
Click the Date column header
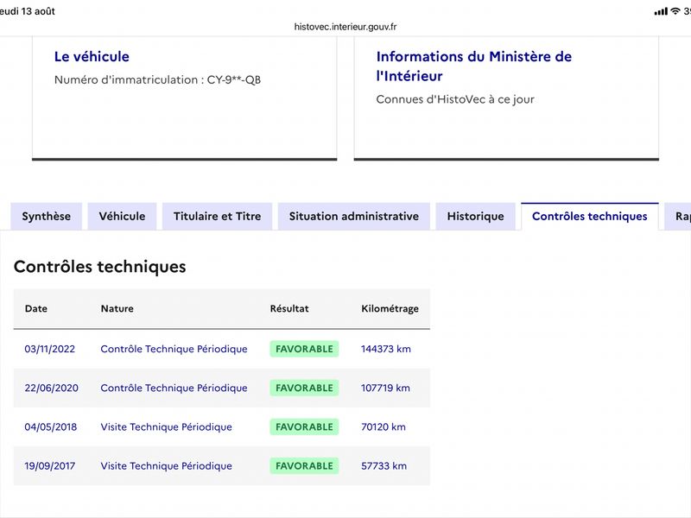[x=36, y=308]
